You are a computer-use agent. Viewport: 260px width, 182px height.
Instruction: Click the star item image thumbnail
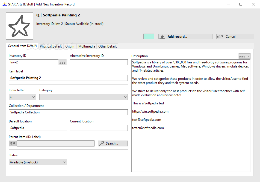pos(19,26)
